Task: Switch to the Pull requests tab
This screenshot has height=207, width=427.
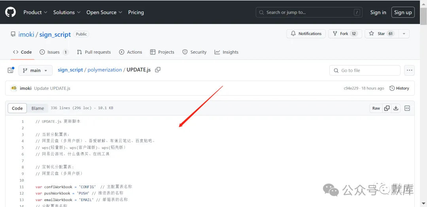Action: coord(94,52)
